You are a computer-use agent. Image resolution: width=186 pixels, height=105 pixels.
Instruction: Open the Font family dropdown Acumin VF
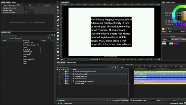(32, 41)
